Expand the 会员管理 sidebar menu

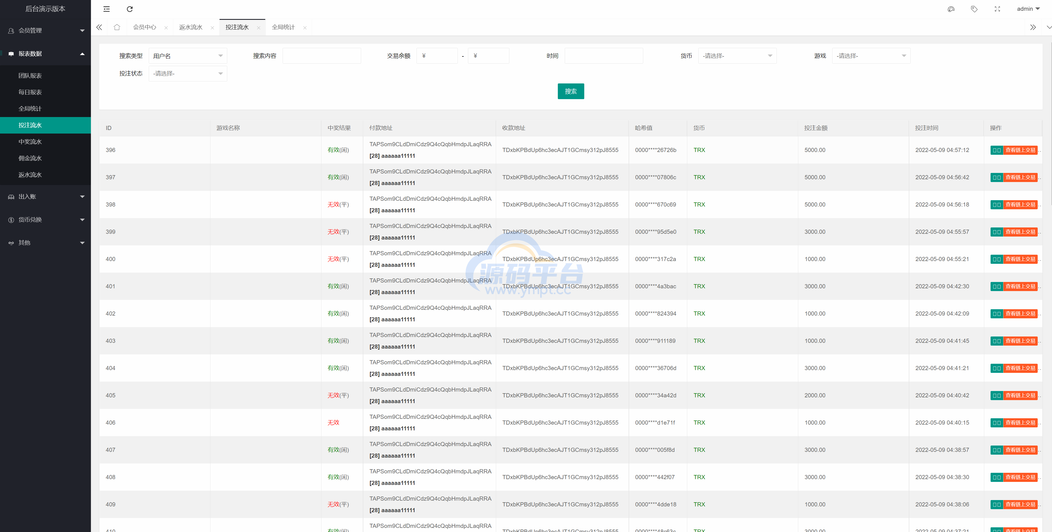(45, 31)
